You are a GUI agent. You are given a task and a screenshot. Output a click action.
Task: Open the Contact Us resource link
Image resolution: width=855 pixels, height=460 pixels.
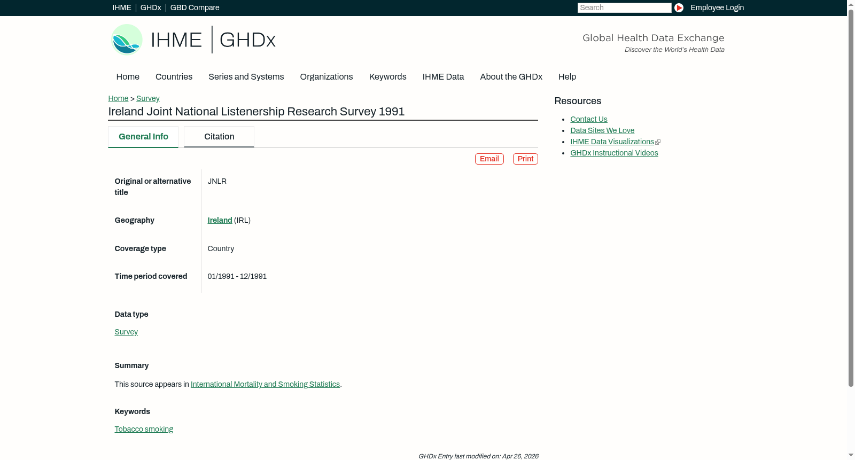tap(589, 119)
